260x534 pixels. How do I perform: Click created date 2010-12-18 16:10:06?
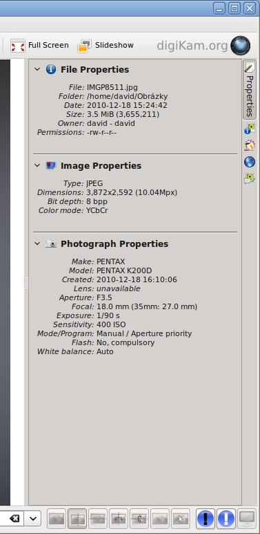click(137, 280)
